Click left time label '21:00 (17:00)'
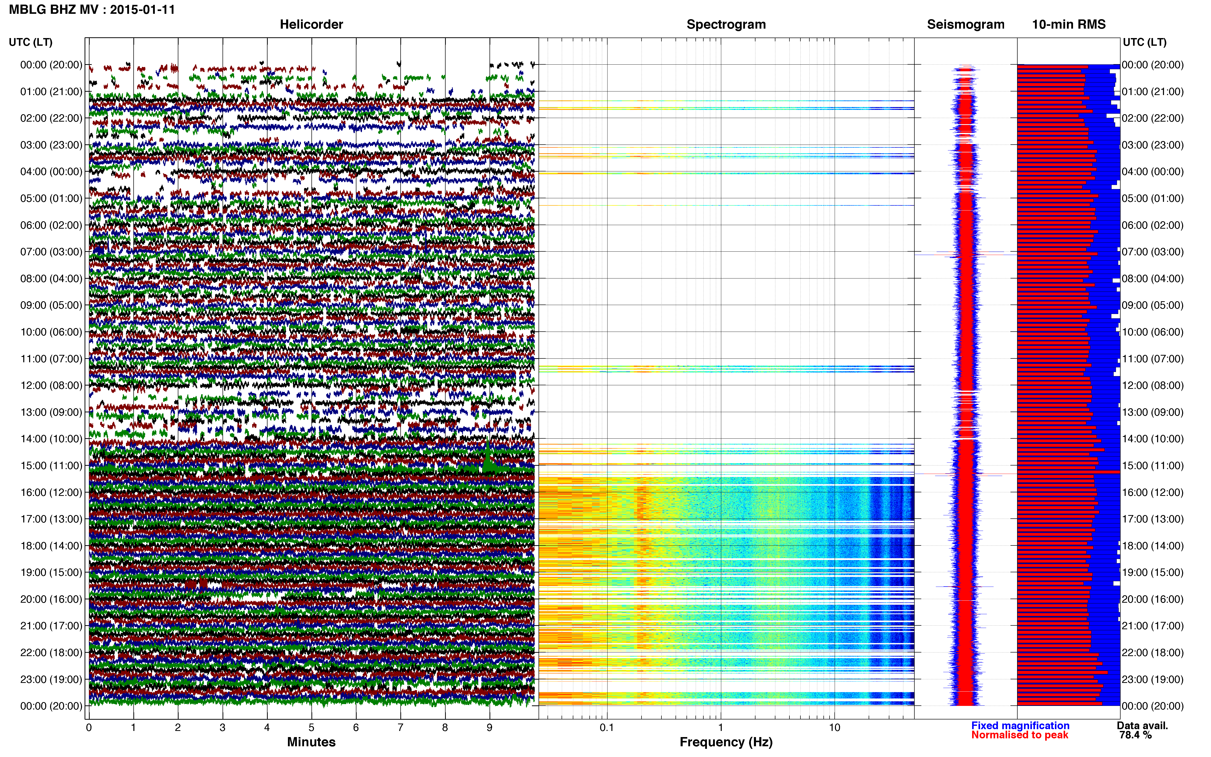The height and width of the screenshot is (757, 1211). pyautogui.click(x=51, y=626)
